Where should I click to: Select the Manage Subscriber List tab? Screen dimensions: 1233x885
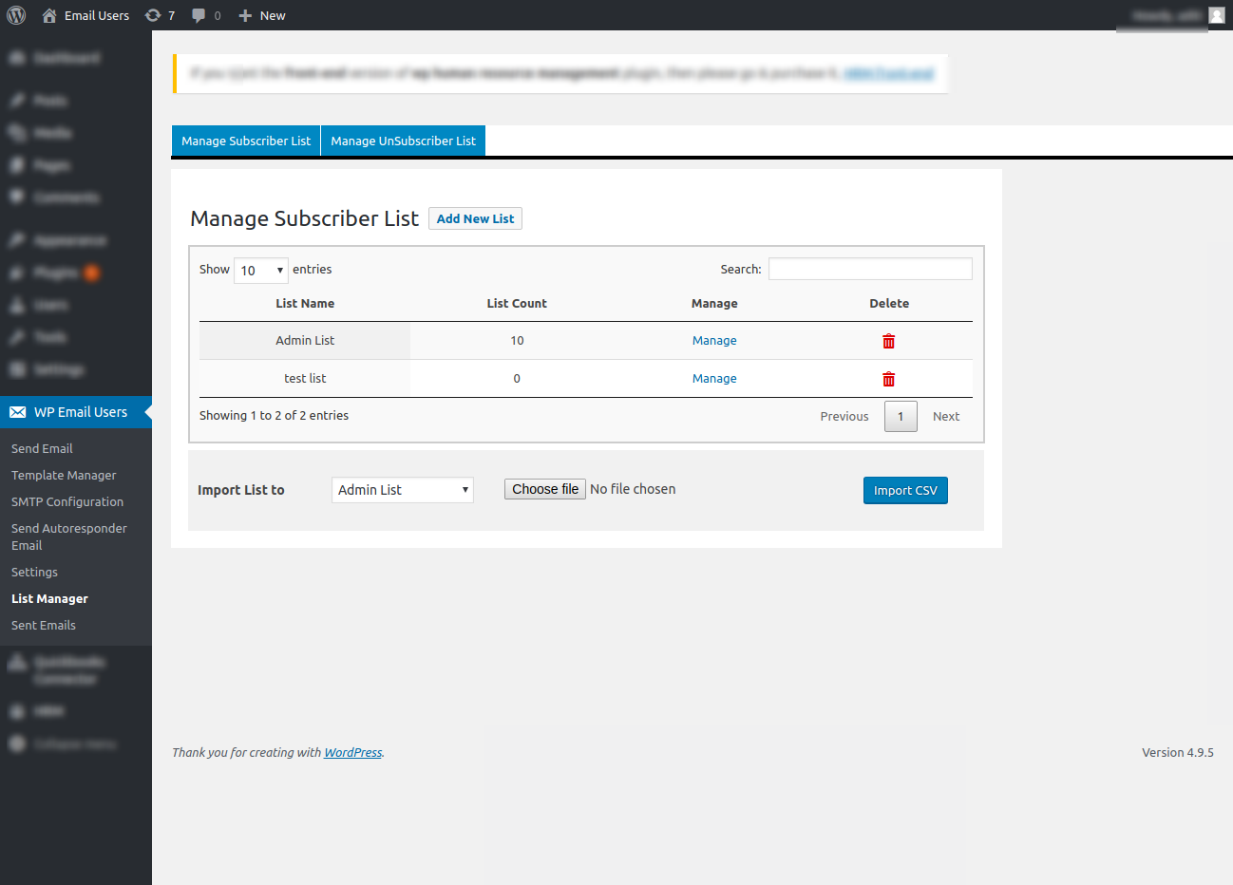(246, 141)
